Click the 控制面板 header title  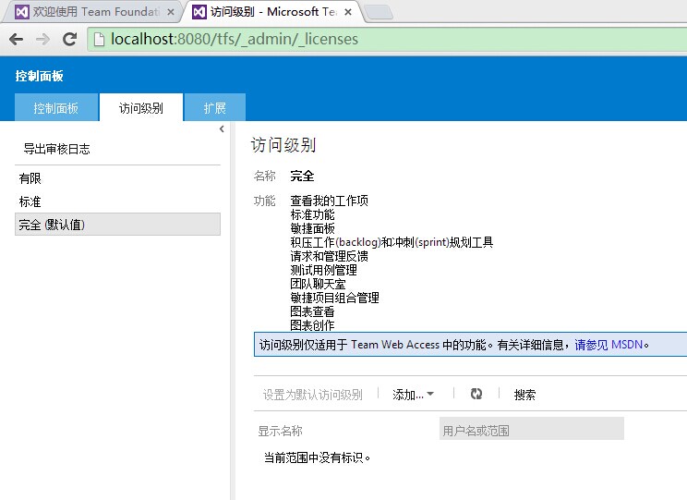click(39, 76)
